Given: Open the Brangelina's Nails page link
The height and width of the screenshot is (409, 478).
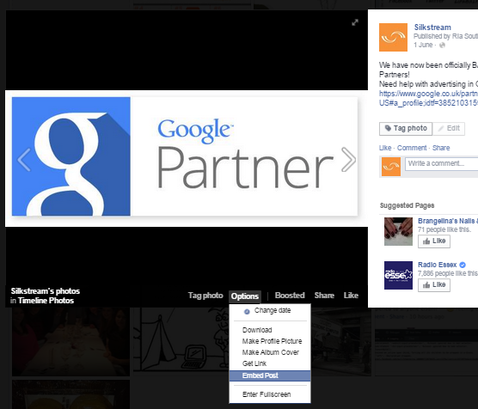Looking at the screenshot, I should (x=448, y=221).
